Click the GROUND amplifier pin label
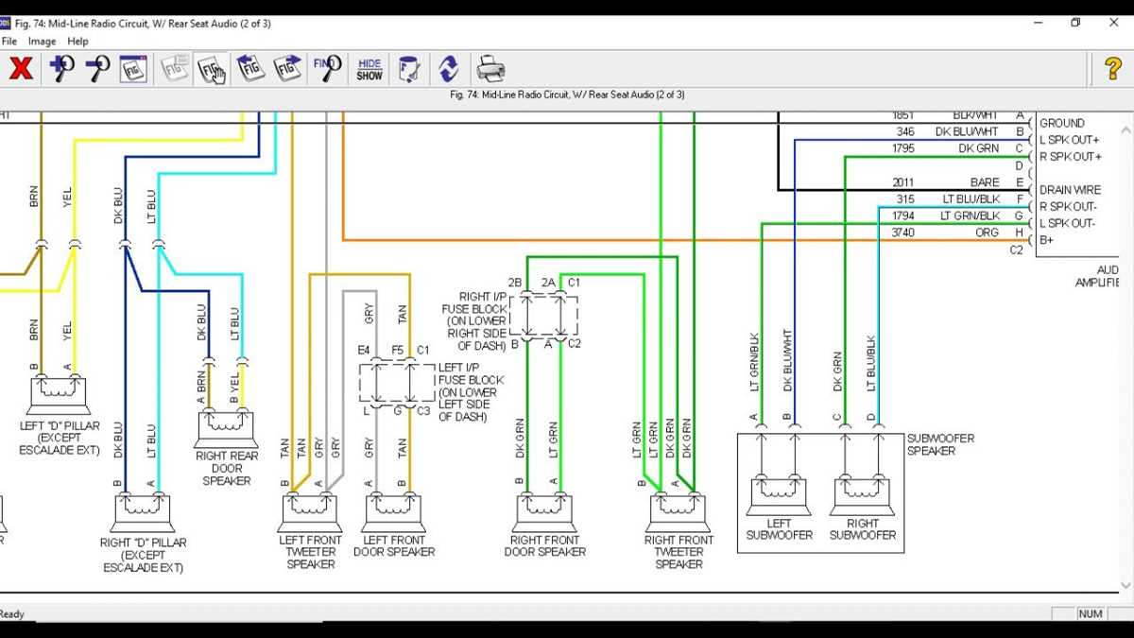The width and height of the screenshot is (1134, 638). (1062, 123)
